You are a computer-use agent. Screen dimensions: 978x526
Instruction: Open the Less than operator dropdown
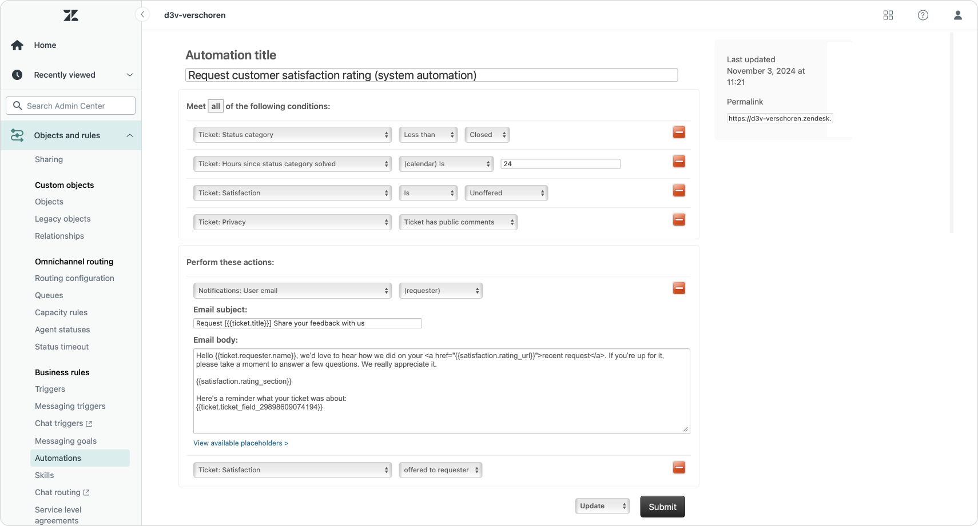pos(428,135)
